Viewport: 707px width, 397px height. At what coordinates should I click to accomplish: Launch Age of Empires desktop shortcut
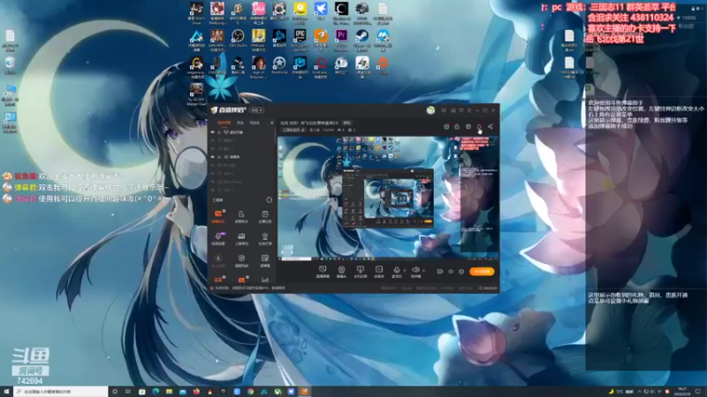click(258, 67)
